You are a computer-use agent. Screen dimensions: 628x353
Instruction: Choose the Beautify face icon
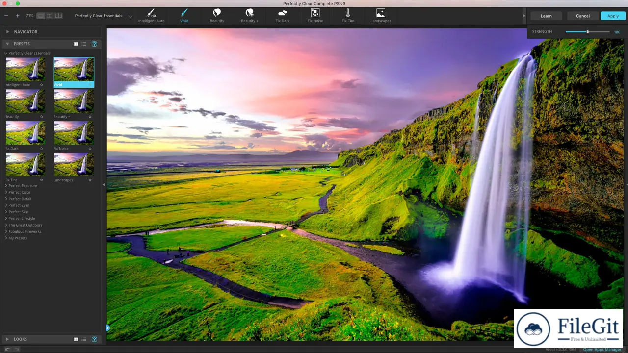tap(217, 13)
